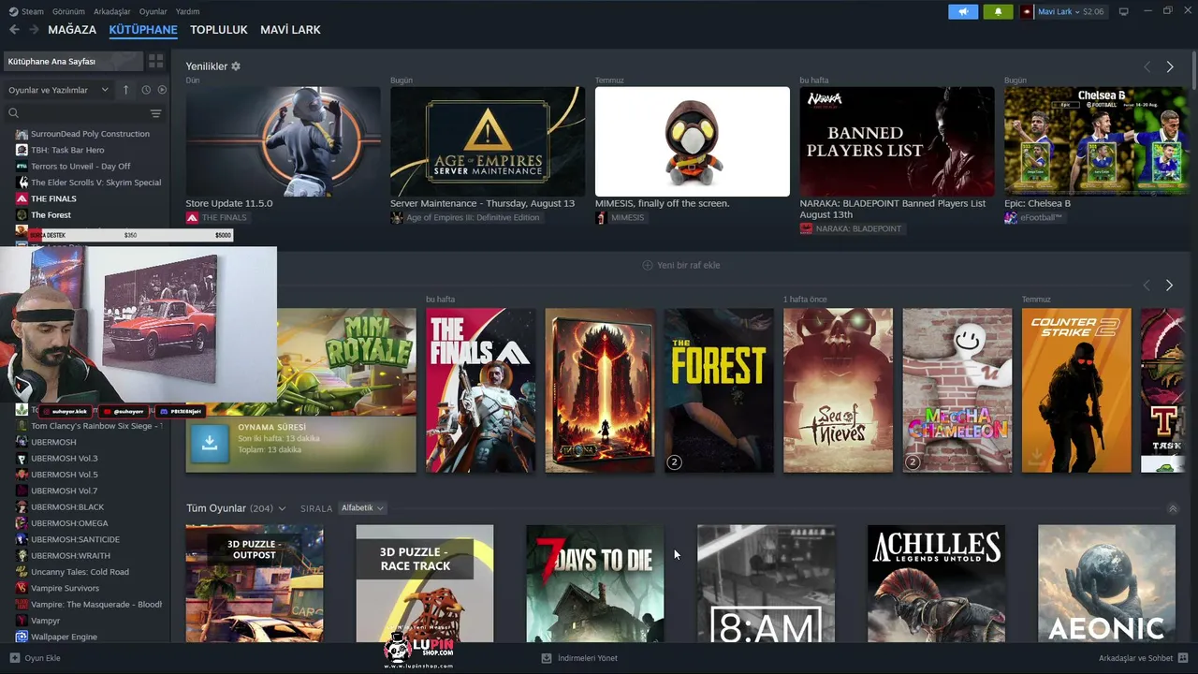Open the Sea of Thieves cover
The width and height of the screenshot is (1198, 674).
(x=838, y=390)
